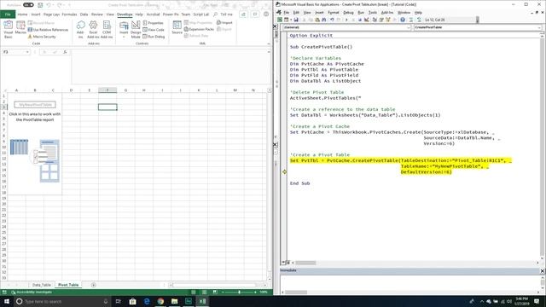
Task: Collapse the Excel ribbon
Action: [269, 43]
